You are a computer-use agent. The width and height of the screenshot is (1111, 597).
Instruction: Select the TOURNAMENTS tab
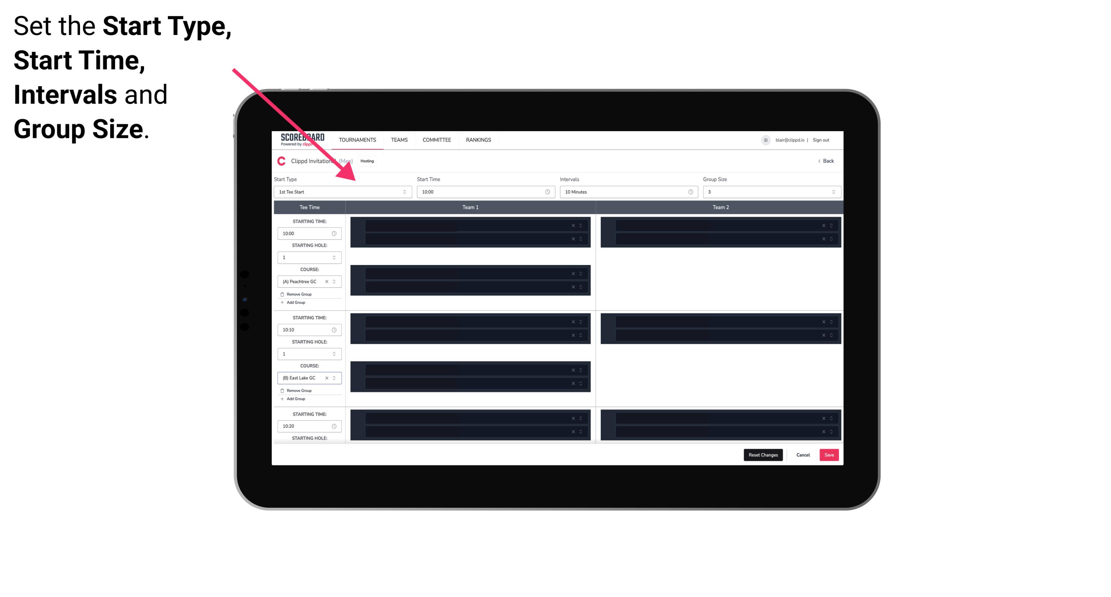(358, 140)
